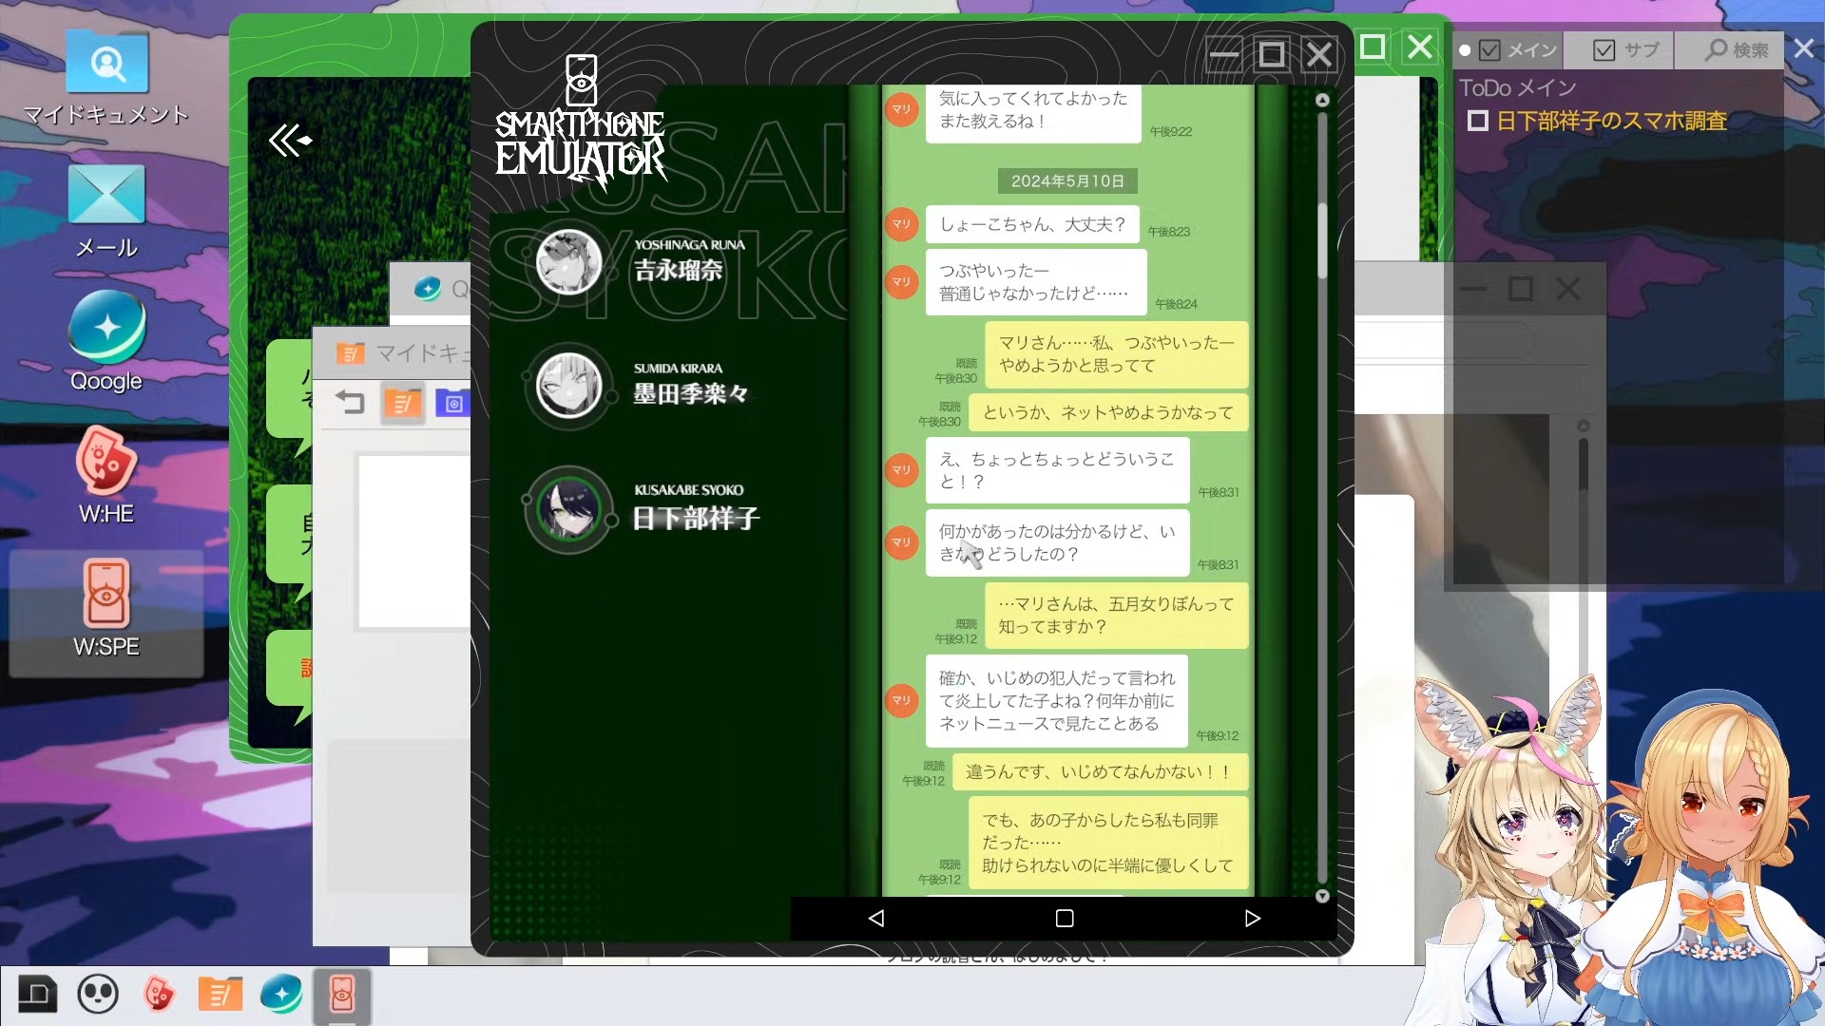Click the taskbar start menu icon
Screen dimensions: 1825x1026
click(x=38, y=995)
